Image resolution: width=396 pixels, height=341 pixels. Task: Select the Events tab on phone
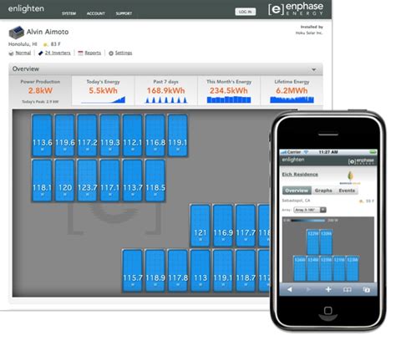tap(347, 191)
